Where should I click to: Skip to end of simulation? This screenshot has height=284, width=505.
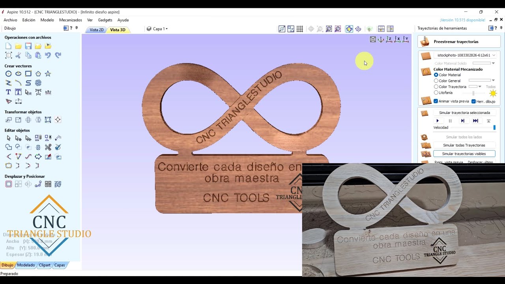[475, 121]
